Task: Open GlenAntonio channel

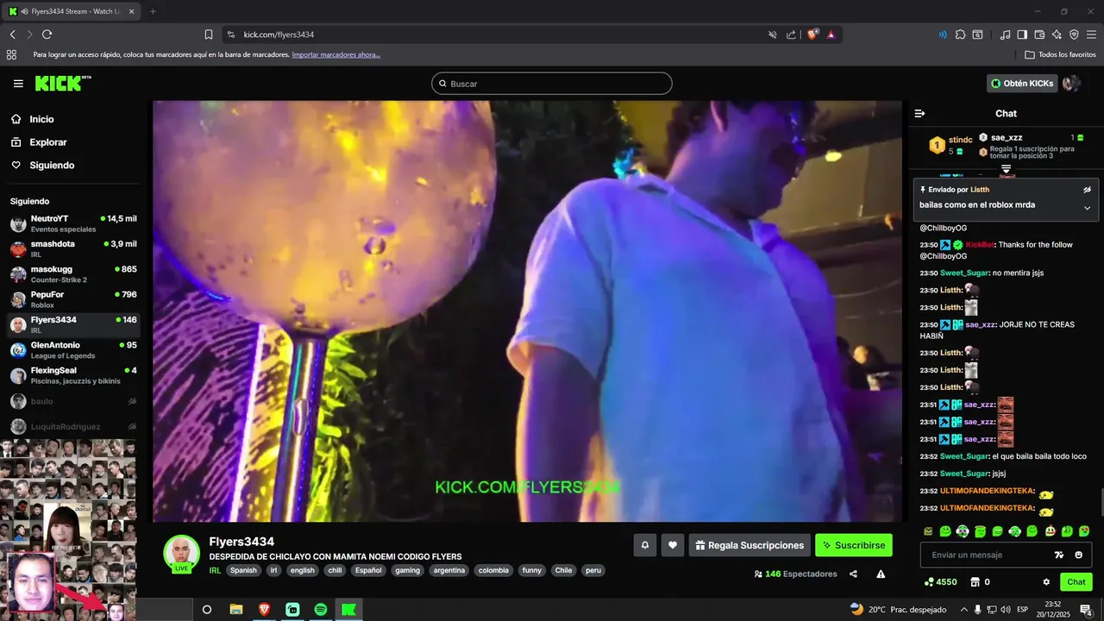Action: tap(73, 350)
